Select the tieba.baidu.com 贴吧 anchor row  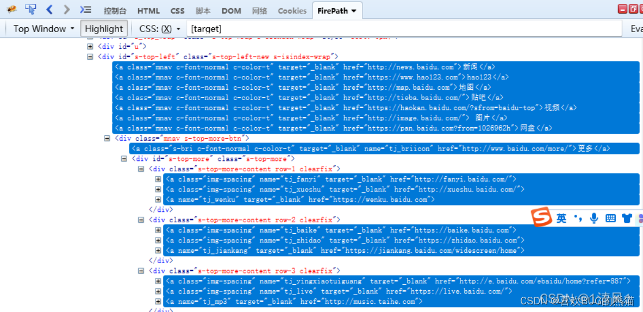point(376,98)
